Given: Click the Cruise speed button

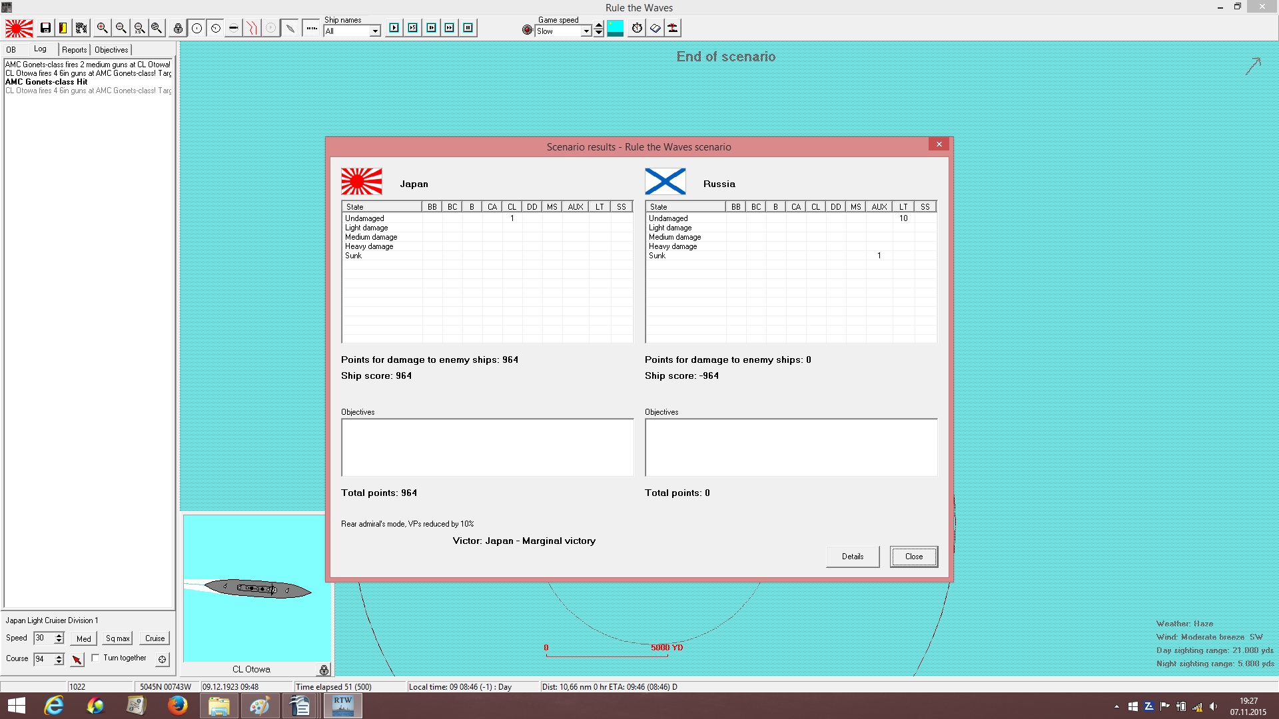Looking at the screenshot, I should [x=155, y=638].
